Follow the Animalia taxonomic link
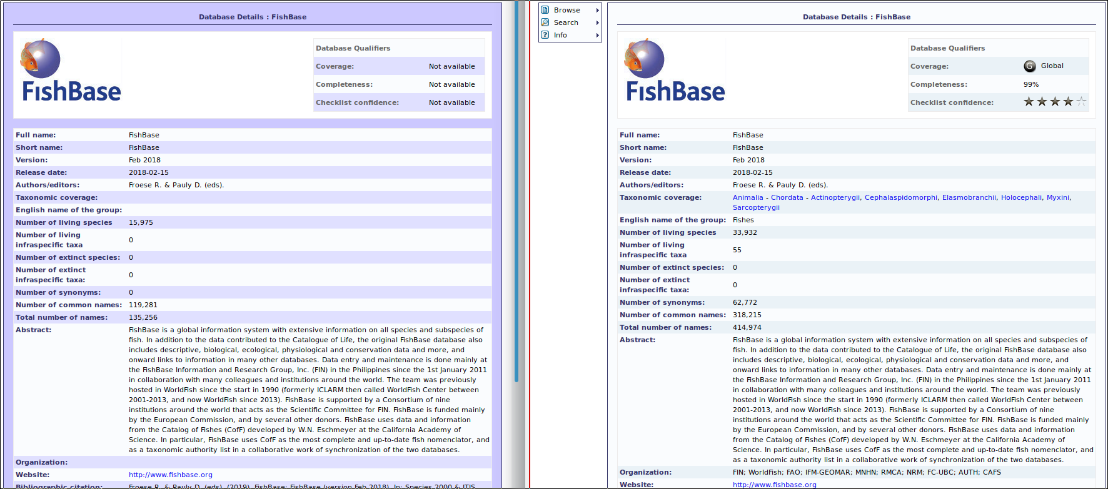 748,197
